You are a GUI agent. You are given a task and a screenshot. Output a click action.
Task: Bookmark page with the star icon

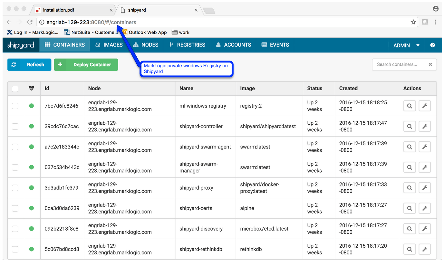[413, 22]
